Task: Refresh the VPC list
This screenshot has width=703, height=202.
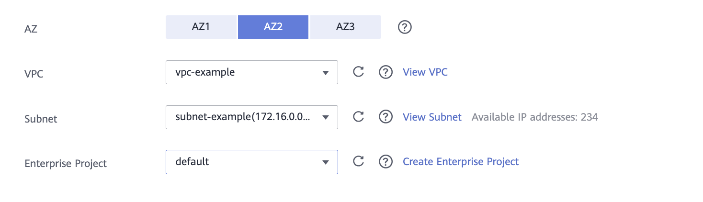Action: coord(358,72)
